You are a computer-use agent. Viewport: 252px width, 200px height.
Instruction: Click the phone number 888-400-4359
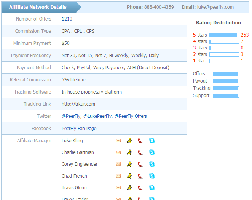(159, 7)
